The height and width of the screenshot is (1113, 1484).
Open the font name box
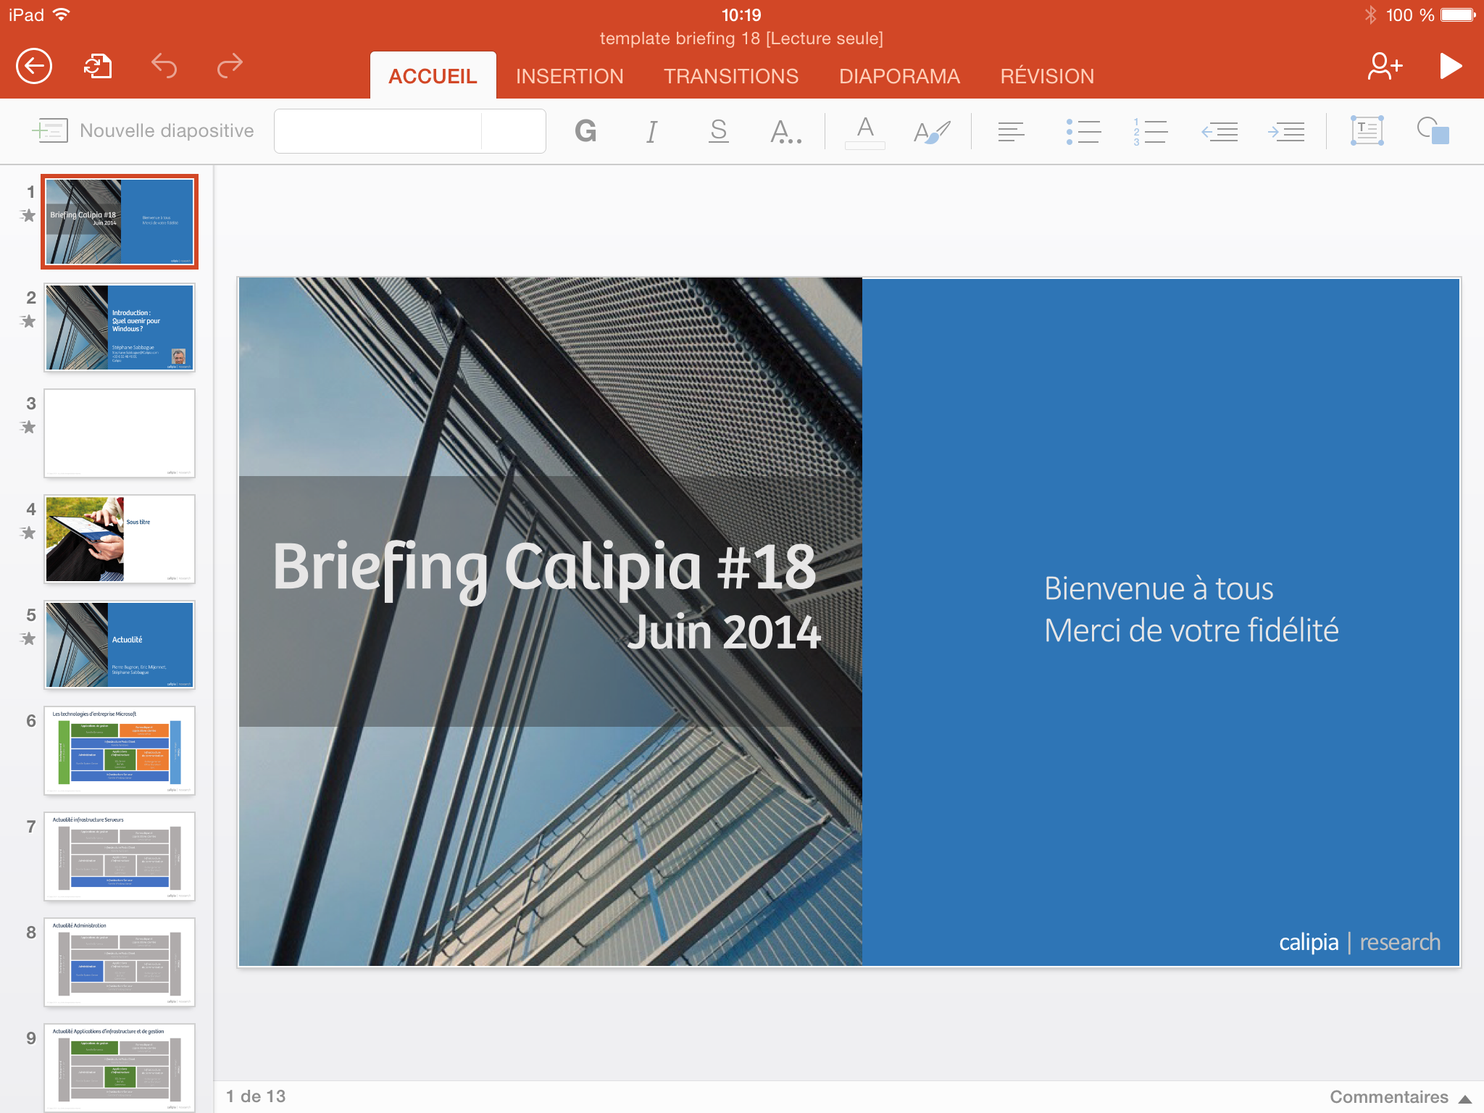click(378, 131)
